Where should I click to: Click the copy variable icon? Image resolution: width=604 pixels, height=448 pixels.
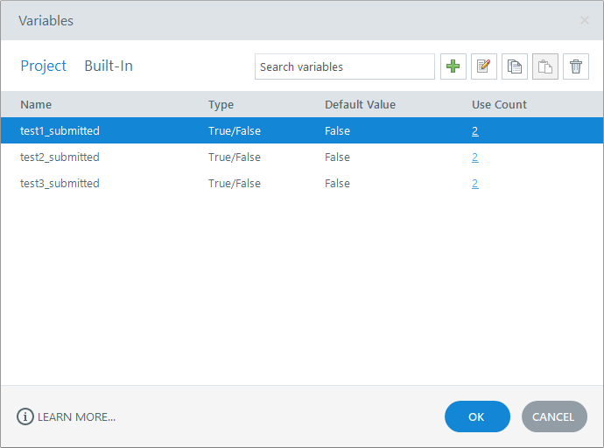(515, 66)
